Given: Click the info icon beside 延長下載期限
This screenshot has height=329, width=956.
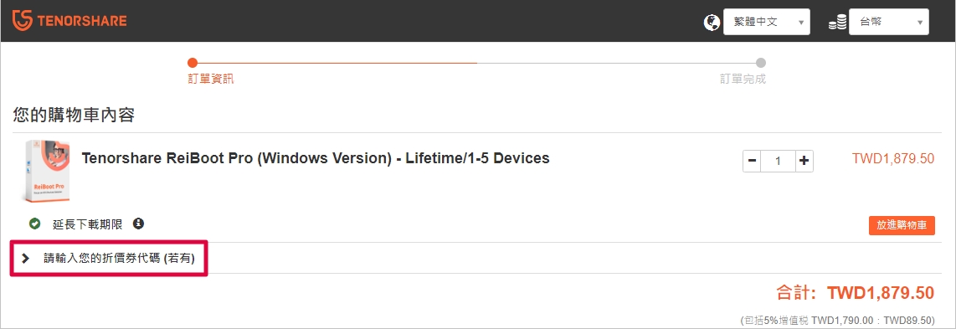Looking at the screenshot, I should point(138,224).
